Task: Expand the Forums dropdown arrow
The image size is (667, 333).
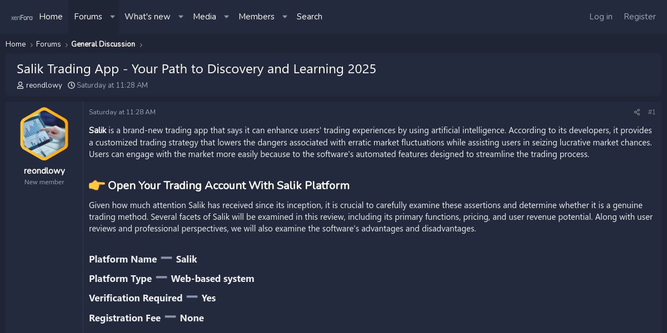Action: click(x=112, y=17)
